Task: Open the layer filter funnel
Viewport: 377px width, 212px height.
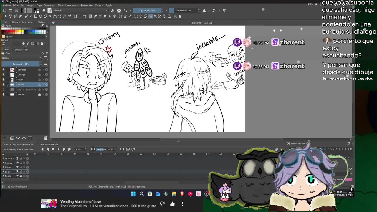Action: (x=45, y=58)
